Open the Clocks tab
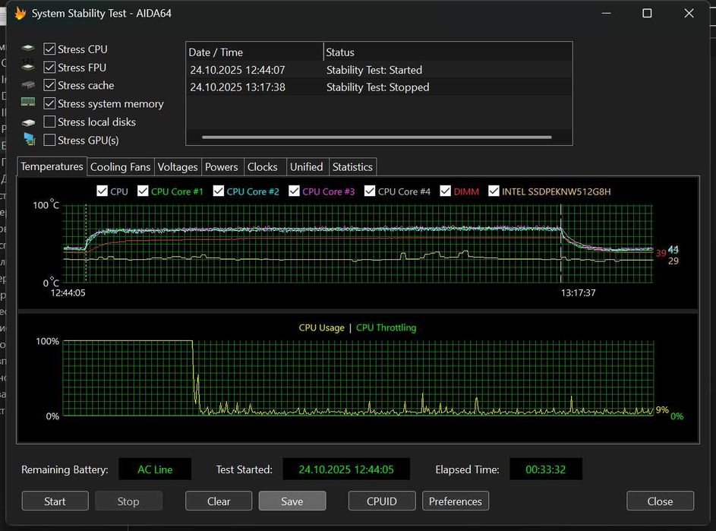 [x=263, y=167]
